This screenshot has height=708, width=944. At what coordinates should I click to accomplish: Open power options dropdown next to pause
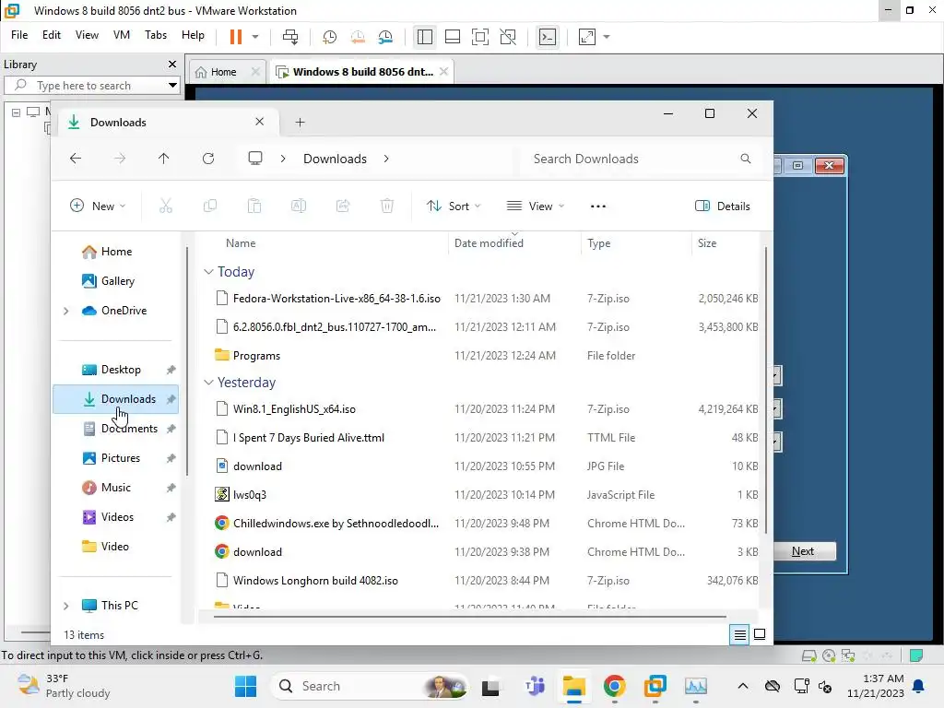(x=255, y=37)
